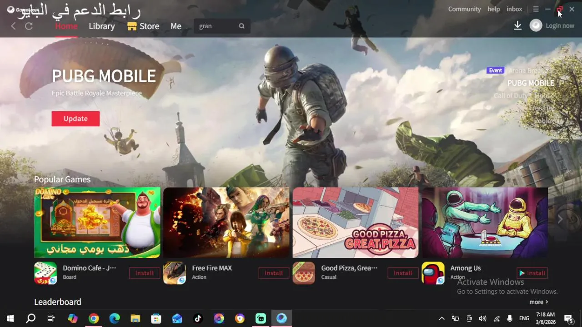Open the help menu item

tap(493, 9)
